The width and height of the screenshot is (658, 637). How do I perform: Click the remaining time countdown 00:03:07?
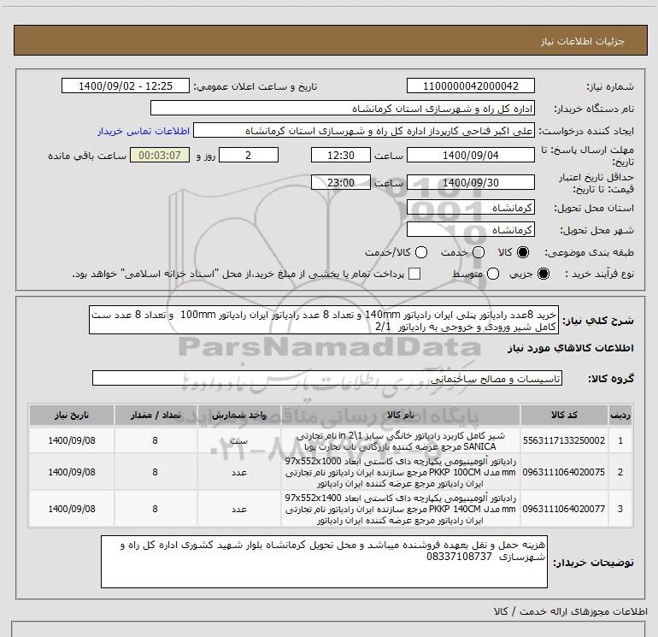160,155
